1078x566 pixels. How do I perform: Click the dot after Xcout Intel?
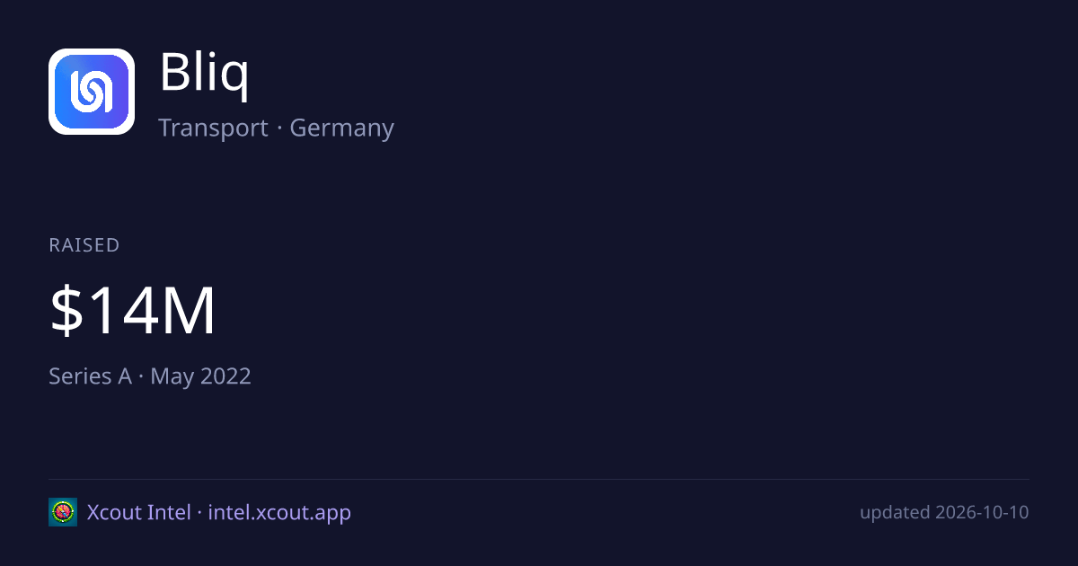pos(199,513)
